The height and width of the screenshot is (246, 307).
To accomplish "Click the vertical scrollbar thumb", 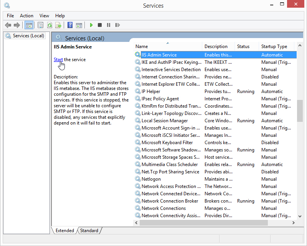I will tap(300, 111).
